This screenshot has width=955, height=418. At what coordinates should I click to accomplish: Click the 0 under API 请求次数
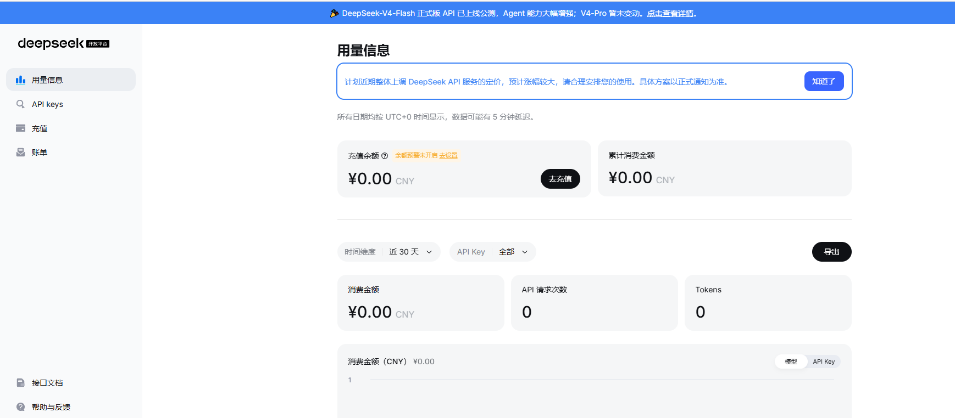pyautogui.click(x=527, y=312)
